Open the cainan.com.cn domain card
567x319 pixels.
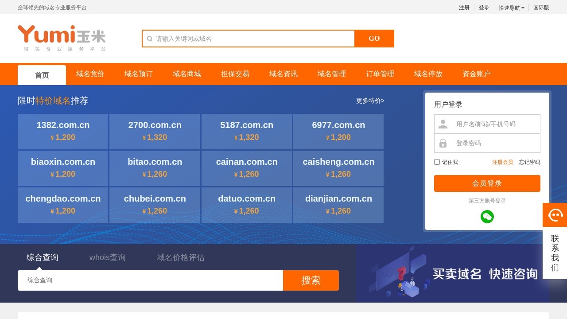pyautogui.click(x=247, y=168)
